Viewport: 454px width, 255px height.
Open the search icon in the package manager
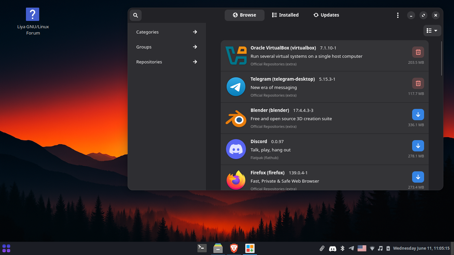[135, 15]
